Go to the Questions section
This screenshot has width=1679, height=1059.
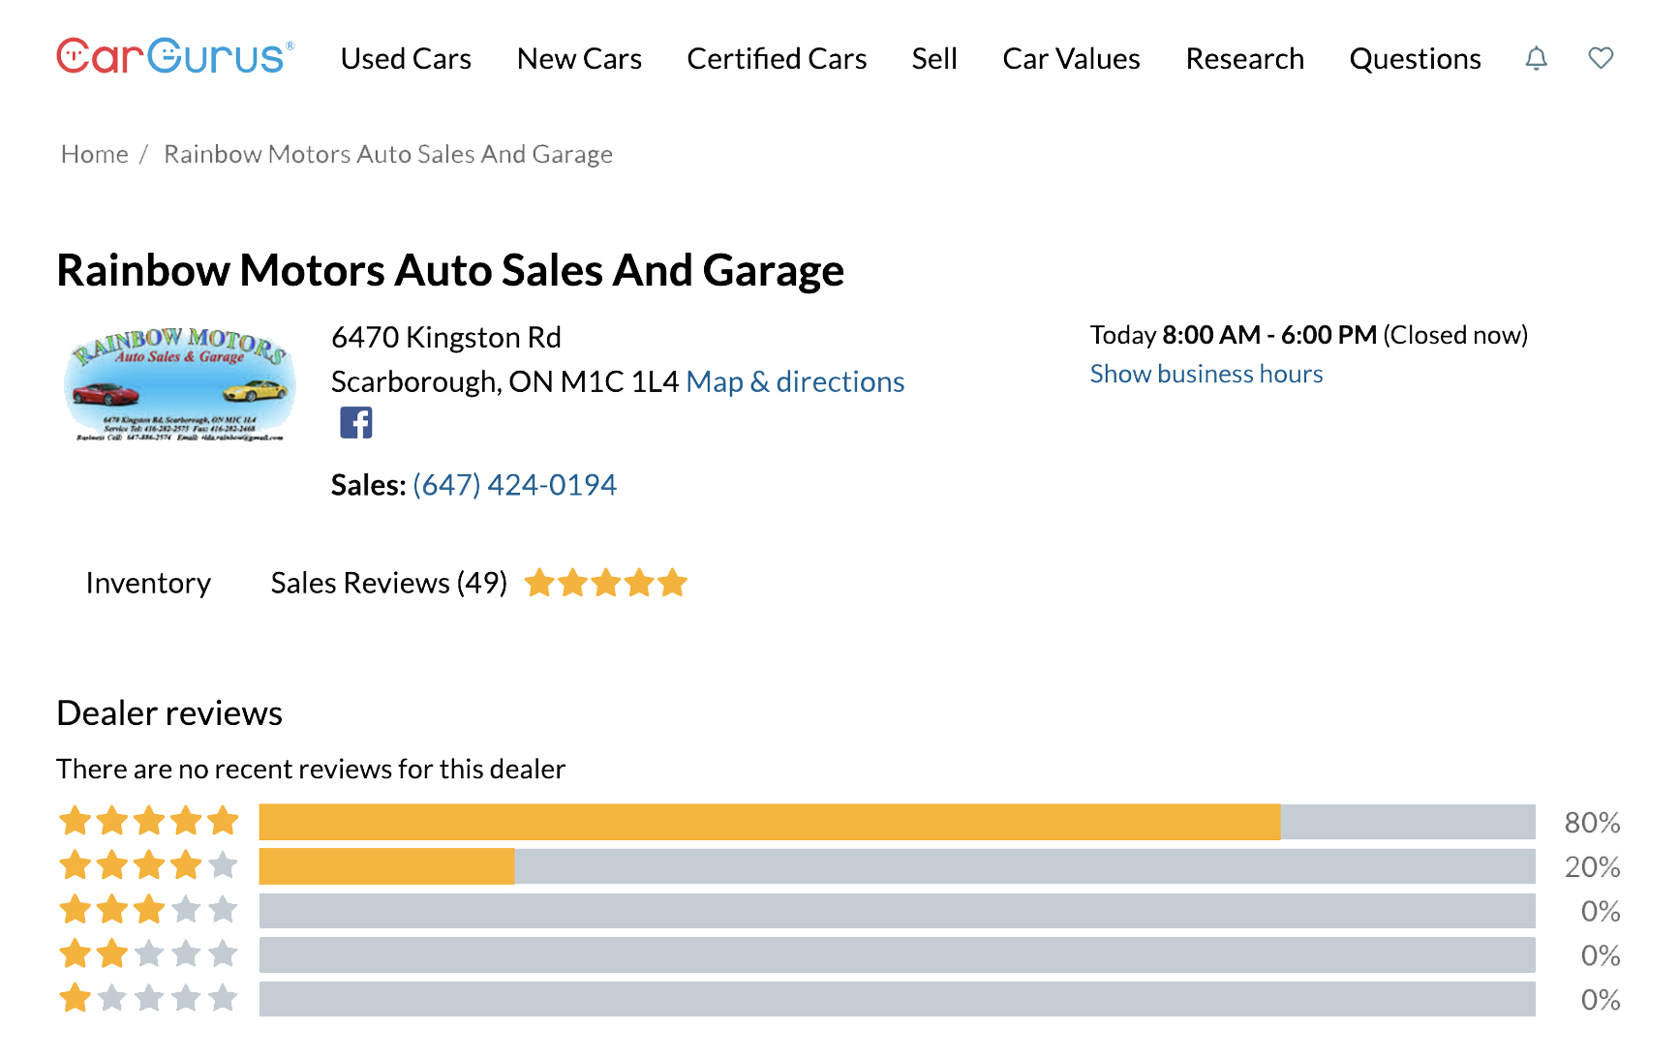1415,59
